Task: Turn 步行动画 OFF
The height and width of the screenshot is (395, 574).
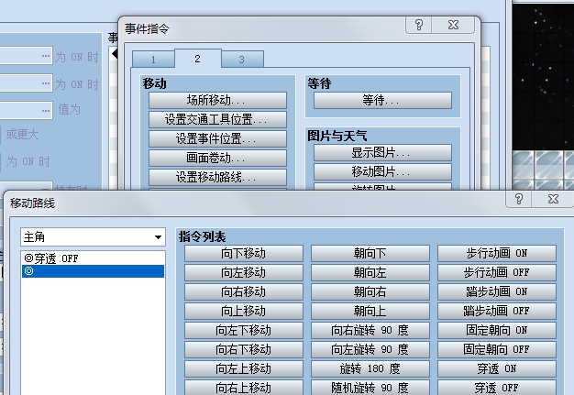Action: (x=497, y=272)
